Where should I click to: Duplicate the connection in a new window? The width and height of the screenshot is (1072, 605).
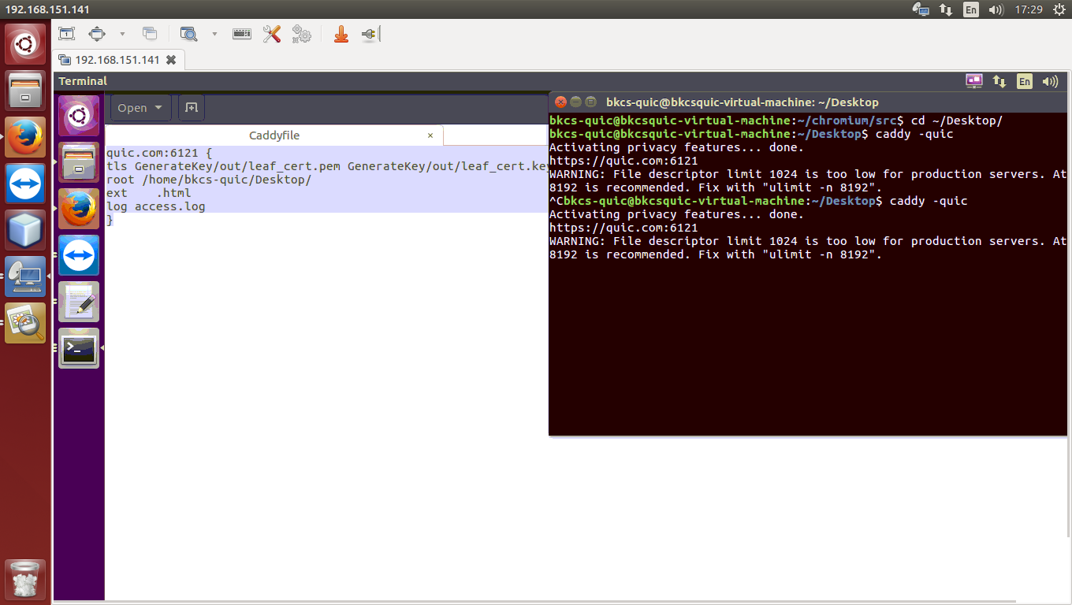150,34
